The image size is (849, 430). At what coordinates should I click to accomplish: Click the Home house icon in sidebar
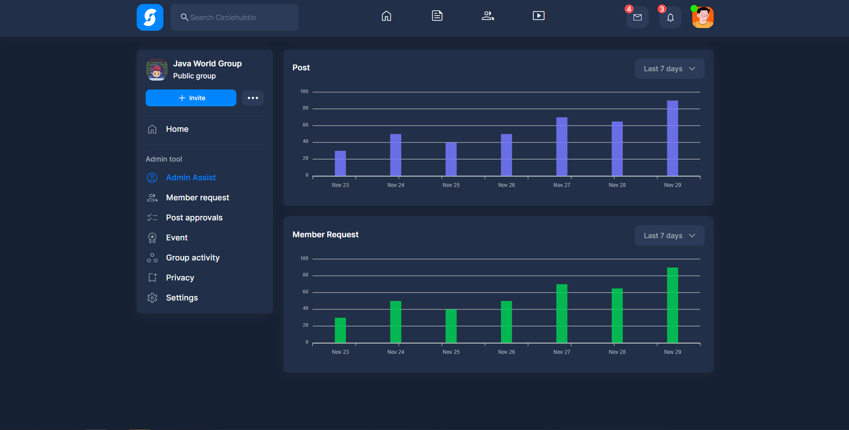point(152,129)
